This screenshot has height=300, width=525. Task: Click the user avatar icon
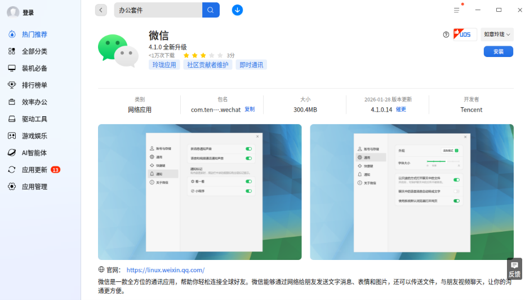click(x=13, y=12)
